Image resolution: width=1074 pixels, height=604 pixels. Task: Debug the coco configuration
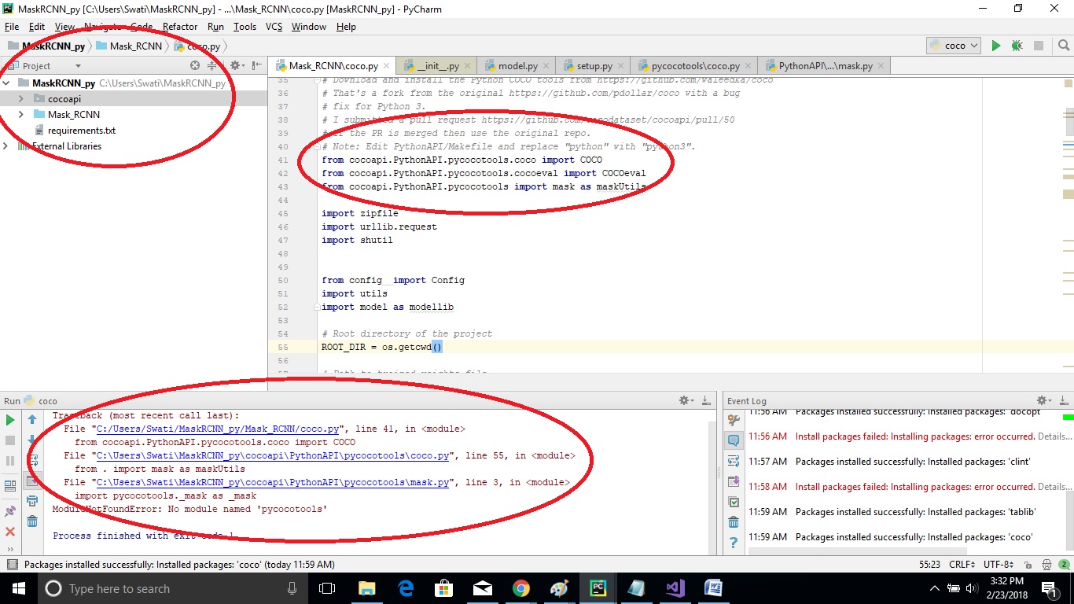point(1015,46)
